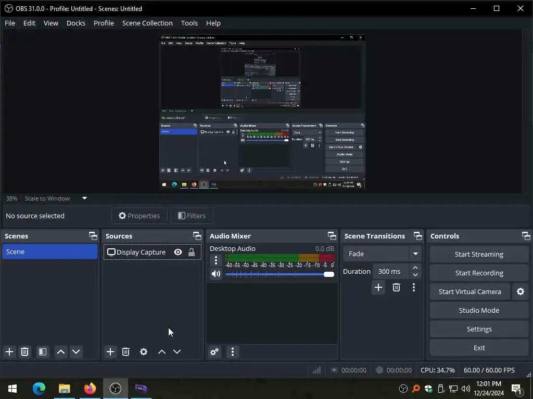533x399 pixels.
Task: Add a new scene with plus icon
Action: [x=9, y=352]
